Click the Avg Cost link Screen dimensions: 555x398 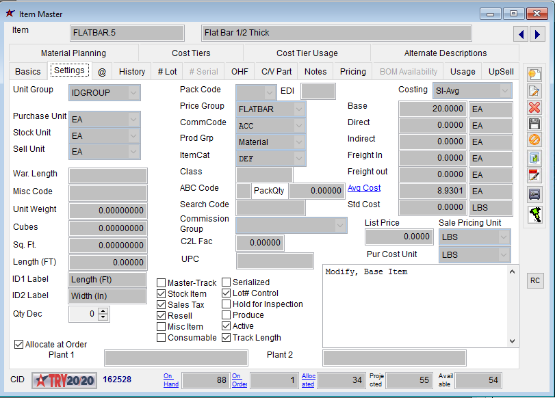364,188
